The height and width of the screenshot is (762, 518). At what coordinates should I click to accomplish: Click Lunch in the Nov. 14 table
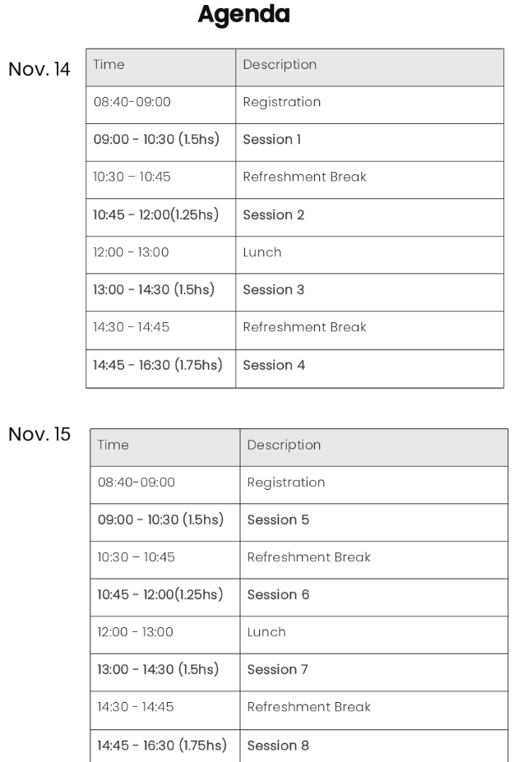[x=262, y=252]
